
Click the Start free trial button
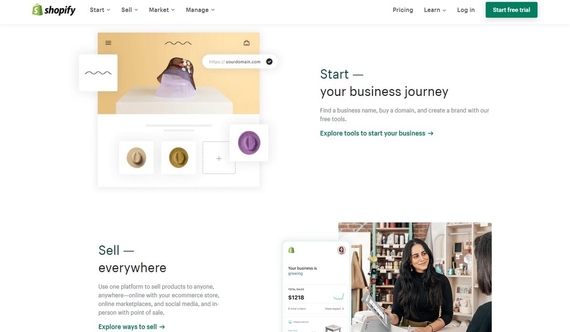tap(511, 10)
